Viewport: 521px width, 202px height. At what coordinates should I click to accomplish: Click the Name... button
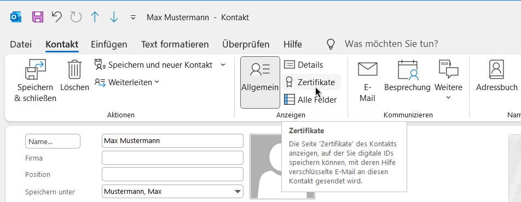click(x=53, y=141)
